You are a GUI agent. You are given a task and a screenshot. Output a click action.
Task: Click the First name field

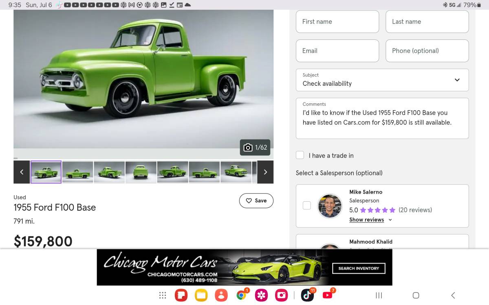tap(337, 22)
